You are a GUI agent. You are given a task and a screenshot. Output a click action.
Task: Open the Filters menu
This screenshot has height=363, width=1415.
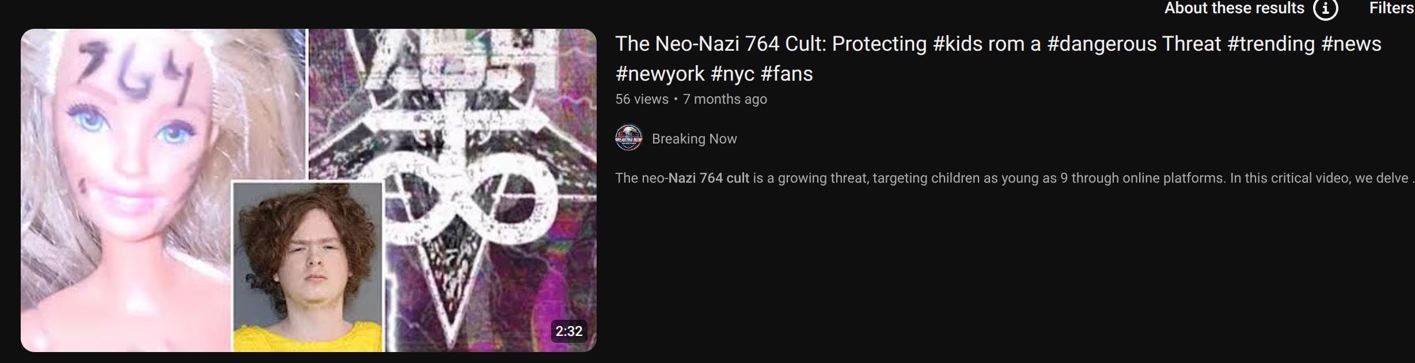tap(1391, 8)
